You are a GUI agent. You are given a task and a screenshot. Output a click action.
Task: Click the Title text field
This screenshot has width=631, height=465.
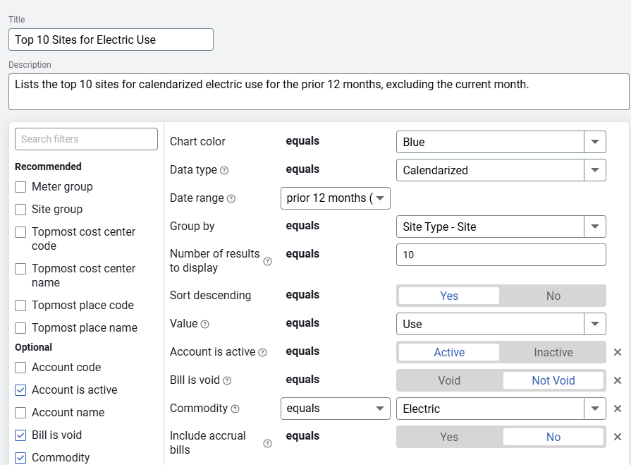111,40
